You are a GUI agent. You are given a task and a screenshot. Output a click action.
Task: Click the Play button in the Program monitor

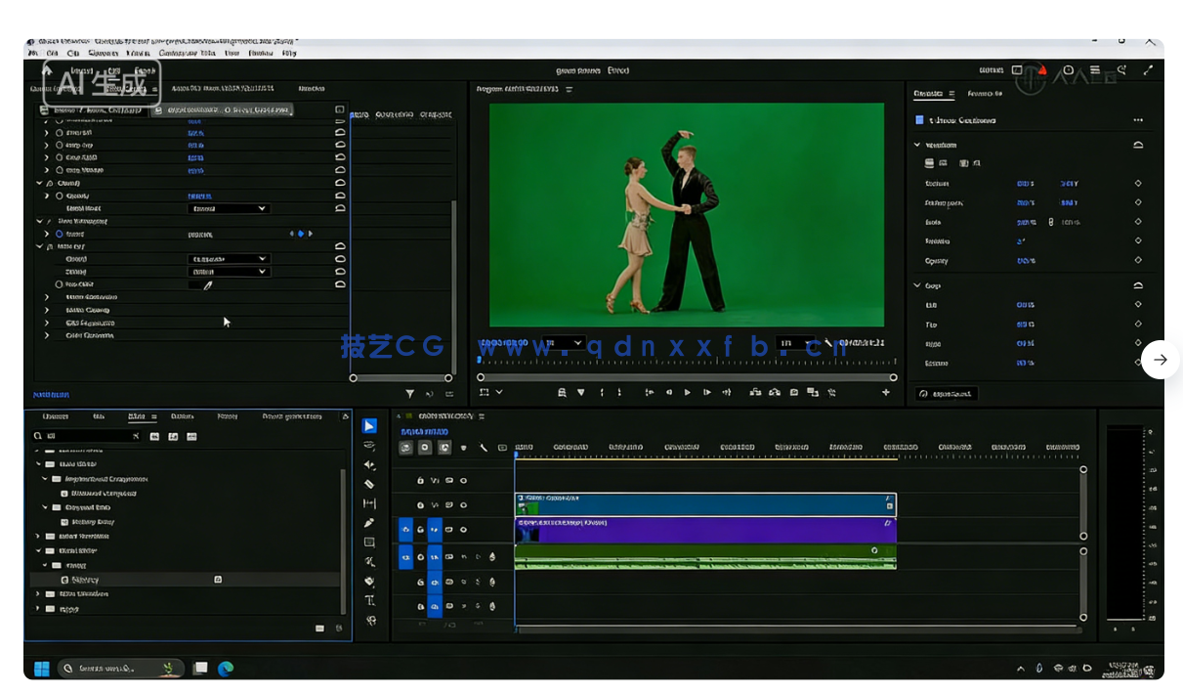688,392
